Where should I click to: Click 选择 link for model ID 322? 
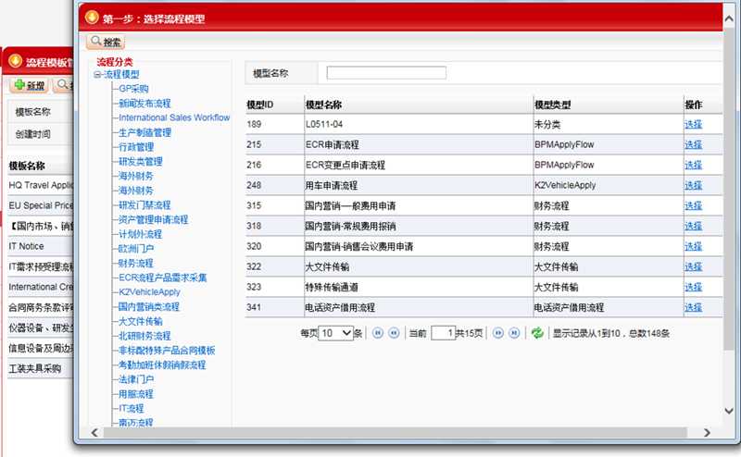(x=693, y=266)
